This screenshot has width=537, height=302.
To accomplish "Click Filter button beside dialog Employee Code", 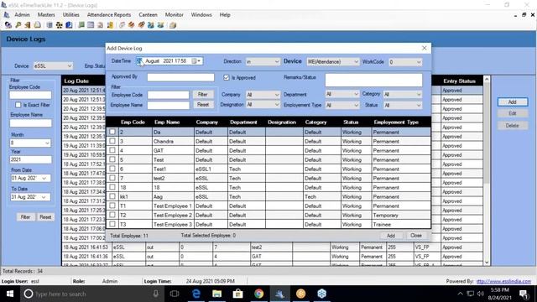I will 203,94.
